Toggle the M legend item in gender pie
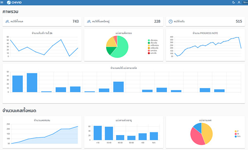 (237, 134)
